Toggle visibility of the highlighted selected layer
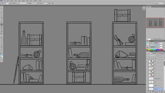The image size is (165, 93). click(147, 89)
